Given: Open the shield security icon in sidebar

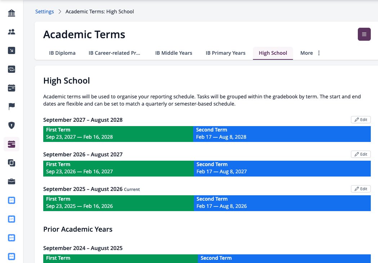Looking at the screenshot, I should pyautogui.click(x=11, y=125).
